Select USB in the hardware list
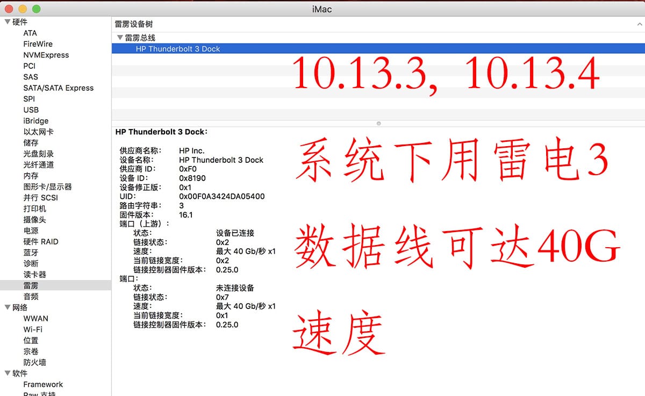Viewport: 645px width, 396px height. point(31,110)
